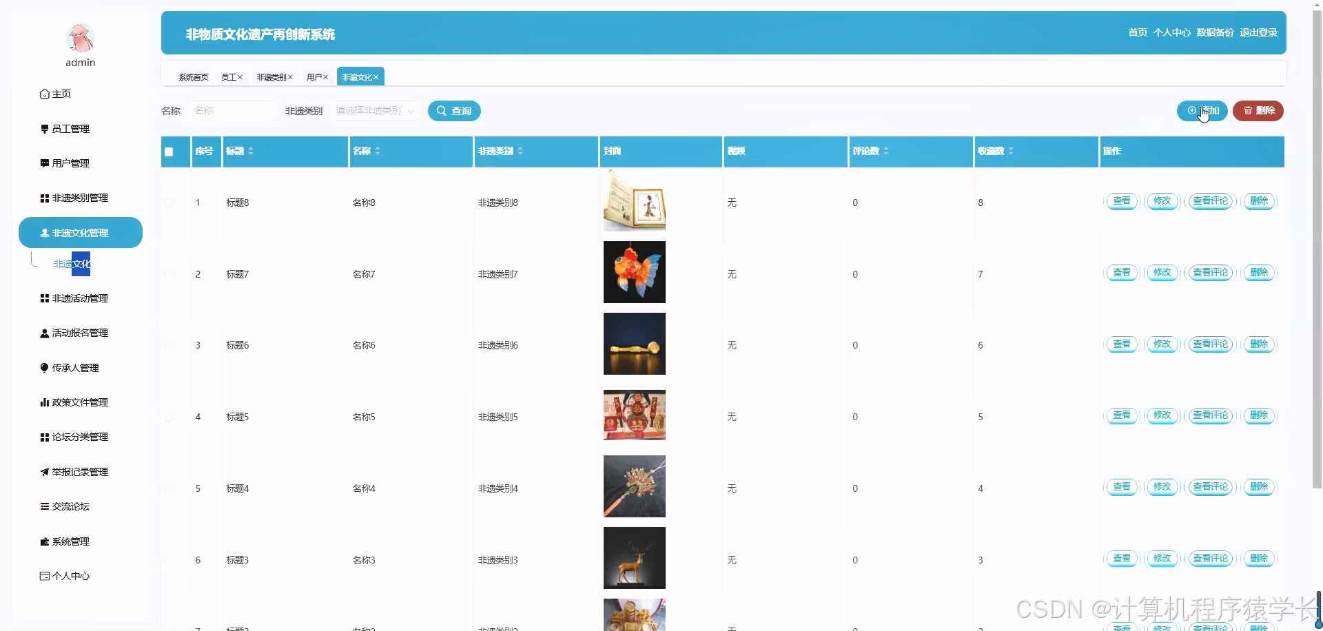Close the 非遗文化 tab with its X
The height and width of the screenshot is (631, 1323).
click(x=376, y=77)
